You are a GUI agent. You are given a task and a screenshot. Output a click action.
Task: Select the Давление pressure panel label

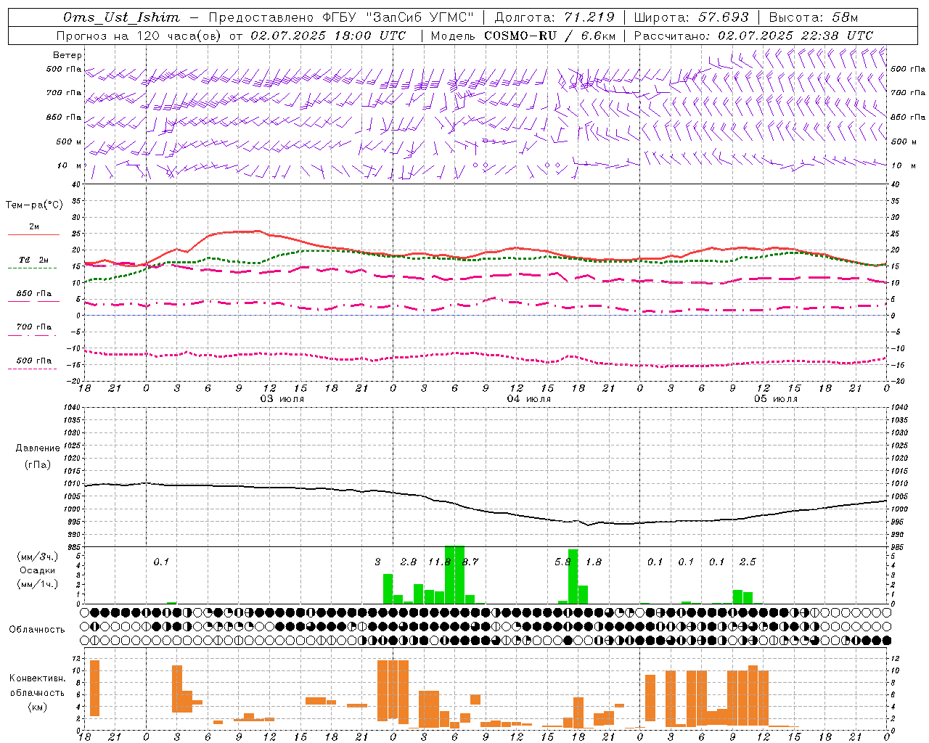click(x=38, y=448)
